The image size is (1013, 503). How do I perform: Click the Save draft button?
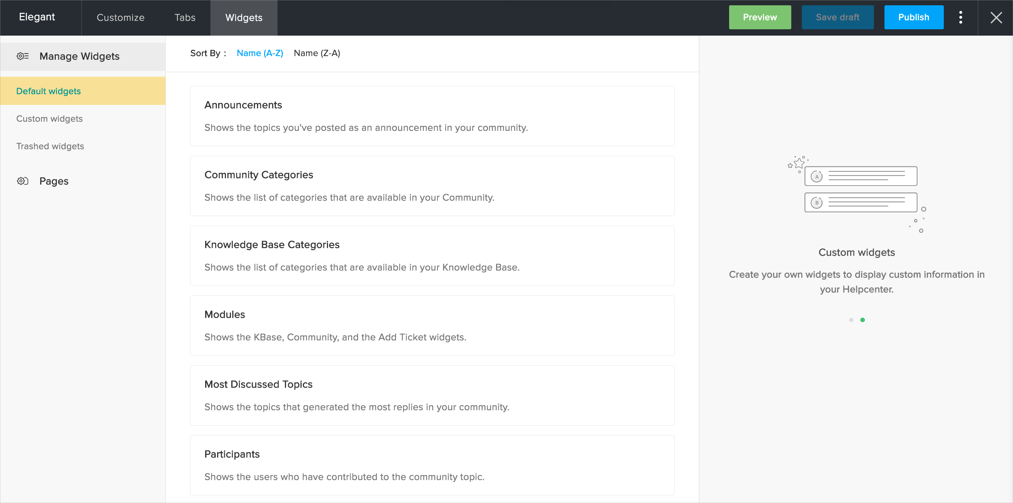[837, 17]
